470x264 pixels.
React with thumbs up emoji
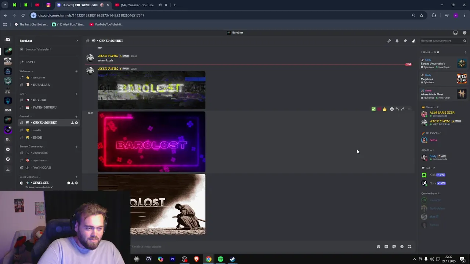click(384, 109)
